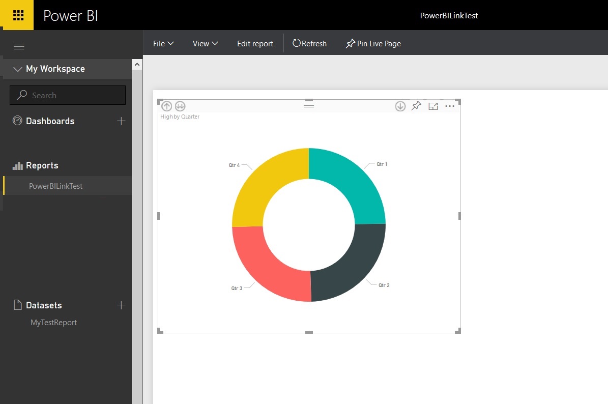
Task: Click Pin Live Page
Action: click(373, 43)
